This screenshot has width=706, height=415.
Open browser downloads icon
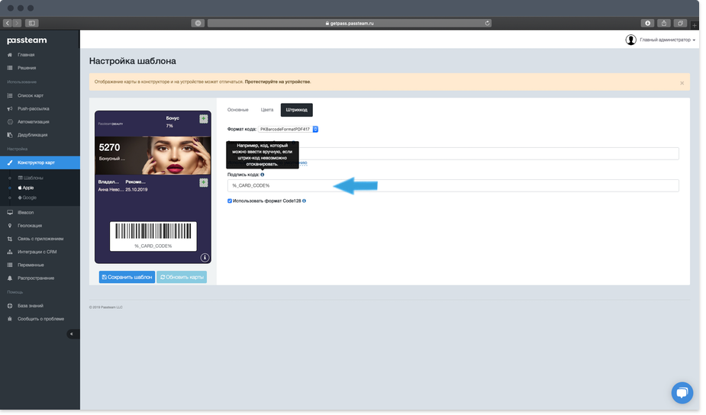(x=647, y=24)
